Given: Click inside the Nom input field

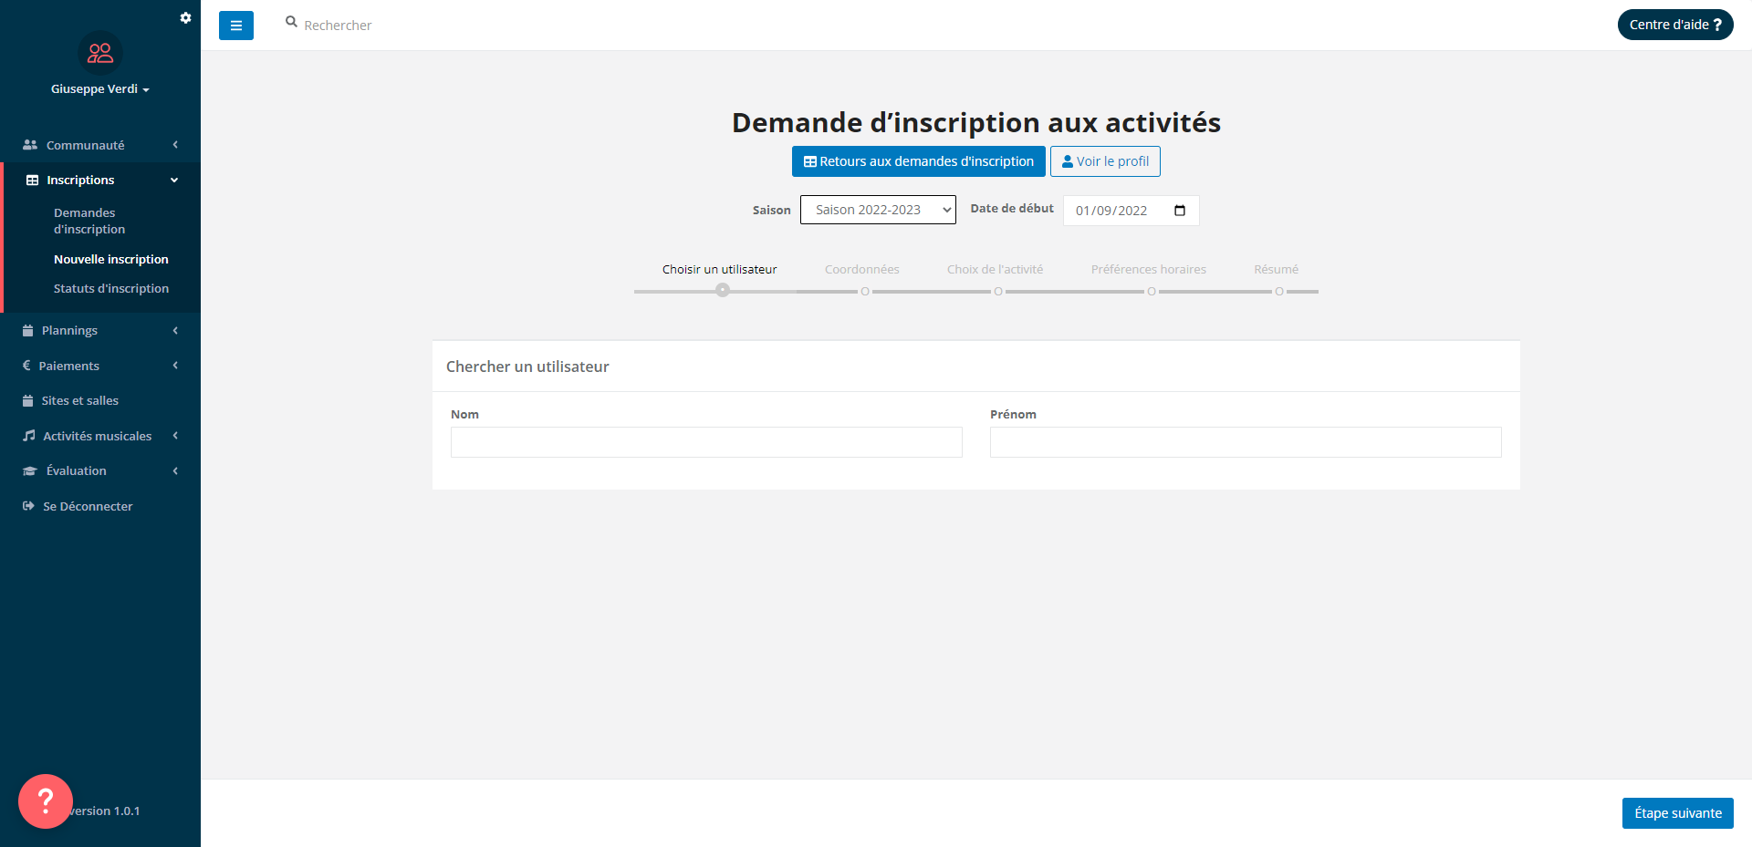Looking at the screenshot, I should [x=705, y=442].
